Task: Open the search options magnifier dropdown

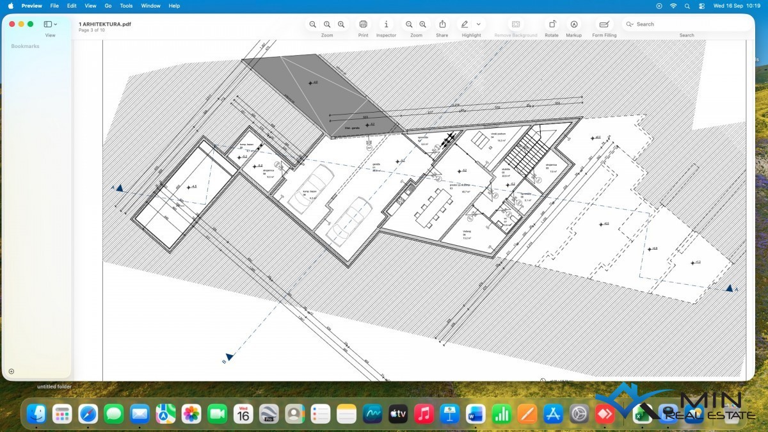Action: click(630, 24)
